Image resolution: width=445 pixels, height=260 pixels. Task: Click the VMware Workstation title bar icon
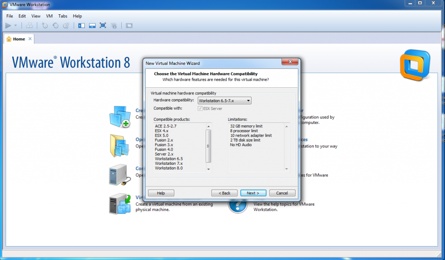click(x=5, y=4)
